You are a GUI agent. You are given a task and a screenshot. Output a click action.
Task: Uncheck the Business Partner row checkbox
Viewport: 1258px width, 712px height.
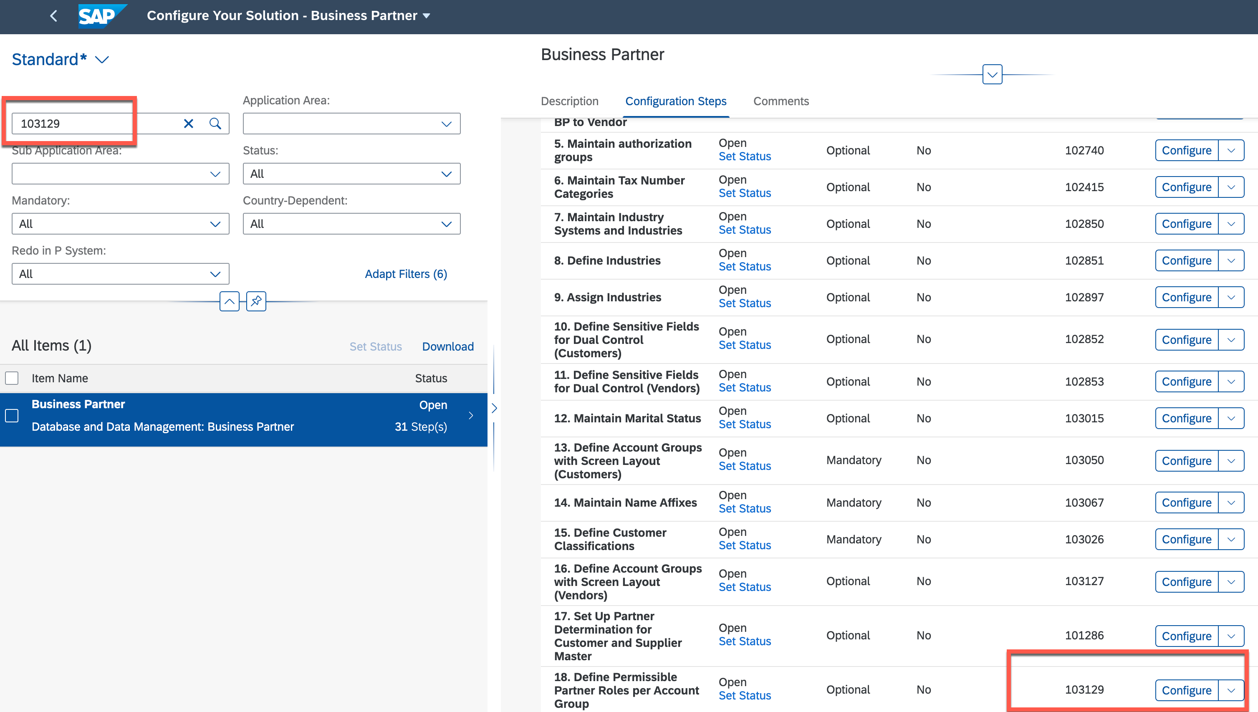pos(12,415)
